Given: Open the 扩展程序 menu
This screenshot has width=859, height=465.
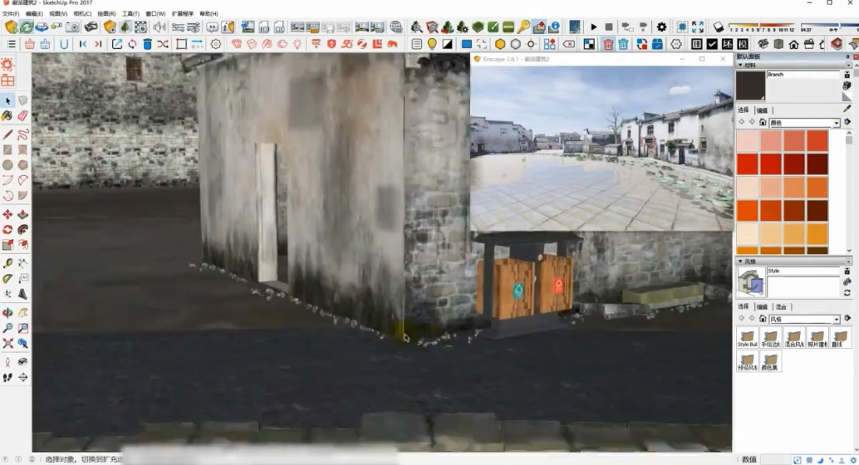Looking at the screenshot, I should (x=183, y=13).
